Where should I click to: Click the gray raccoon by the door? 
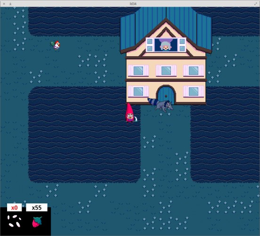161,105
